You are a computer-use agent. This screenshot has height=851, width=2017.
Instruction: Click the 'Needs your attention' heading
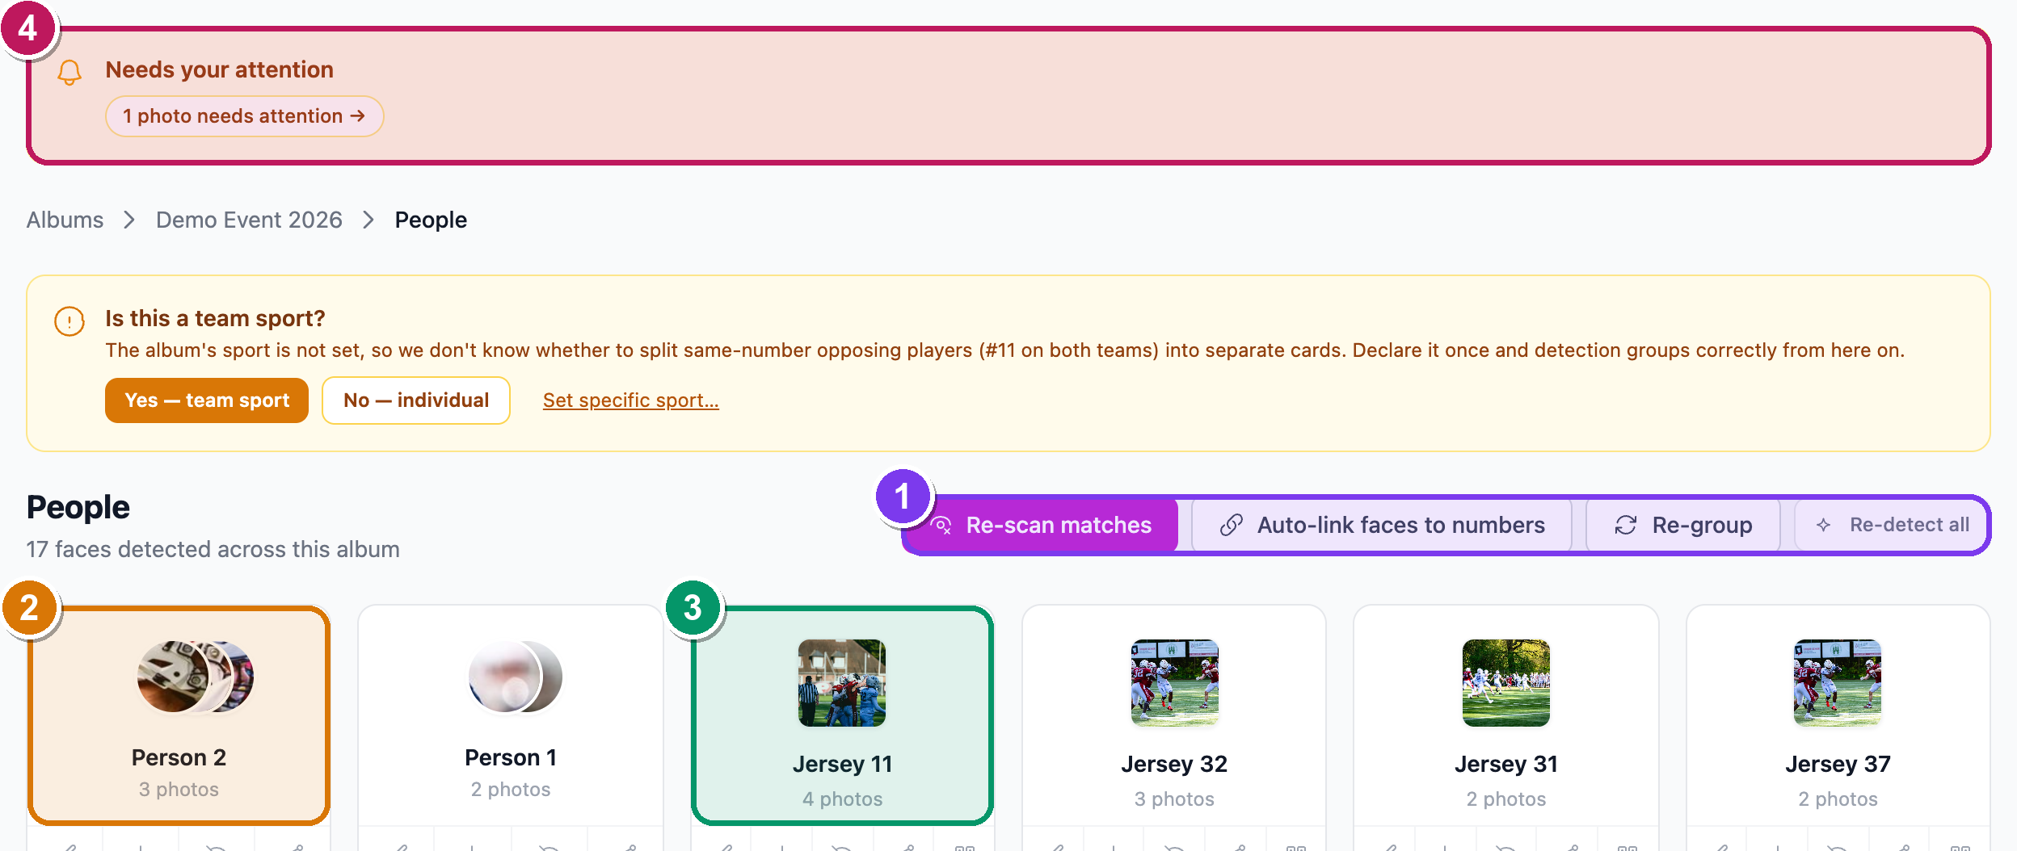click(220, 69)
